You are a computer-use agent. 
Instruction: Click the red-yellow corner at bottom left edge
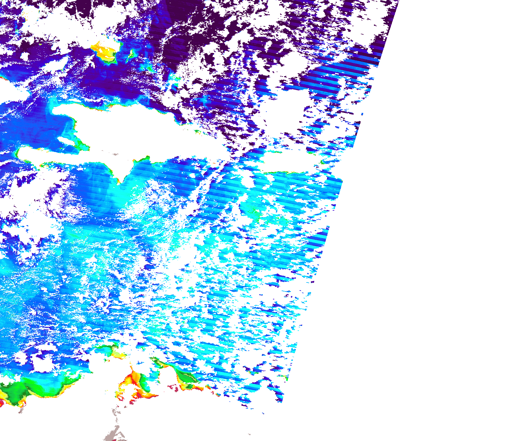[x=3, y=398]
